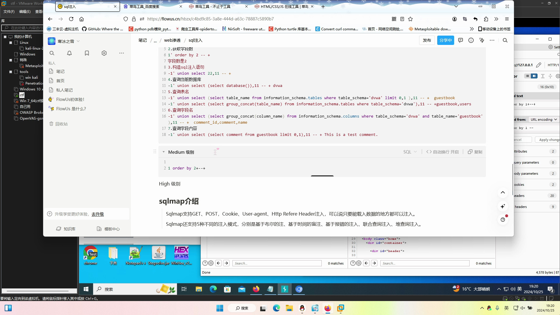Reload the FlowUs page

(71, 19)
